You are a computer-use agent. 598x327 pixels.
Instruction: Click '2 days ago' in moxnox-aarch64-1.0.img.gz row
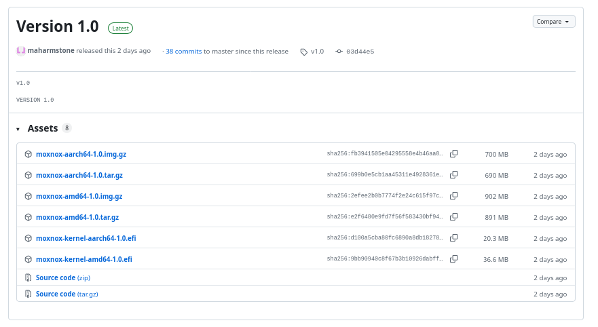tap(550, 155)
